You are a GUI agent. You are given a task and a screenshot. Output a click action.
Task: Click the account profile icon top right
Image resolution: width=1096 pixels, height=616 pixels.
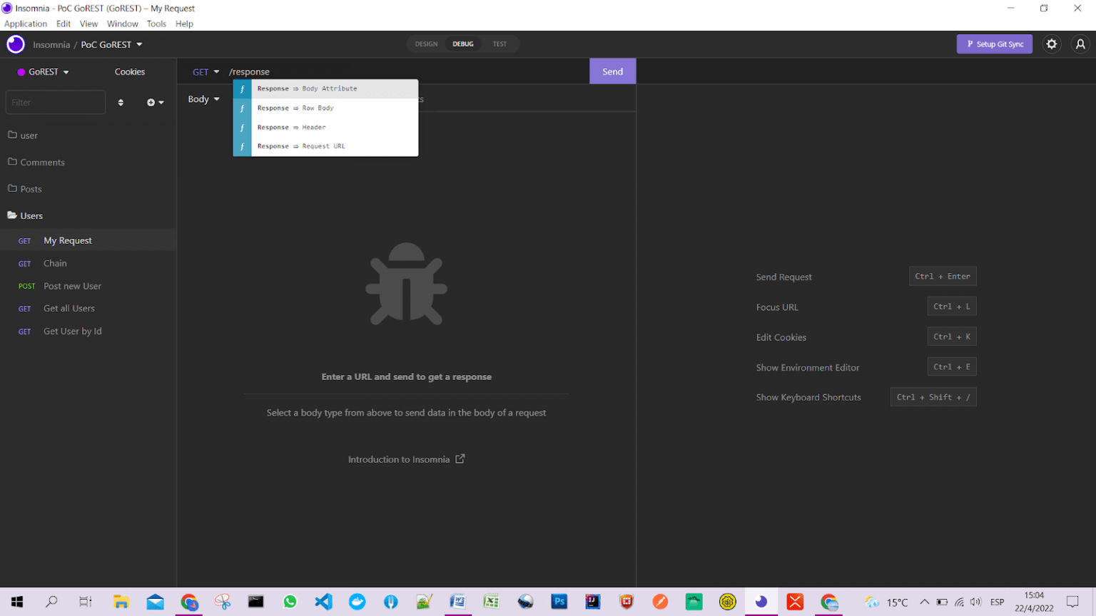click(1080, 43)
